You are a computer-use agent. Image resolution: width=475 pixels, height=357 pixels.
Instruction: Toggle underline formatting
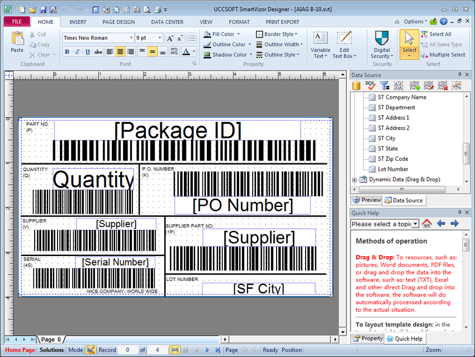pyautogui.click(x=88, y=52)
